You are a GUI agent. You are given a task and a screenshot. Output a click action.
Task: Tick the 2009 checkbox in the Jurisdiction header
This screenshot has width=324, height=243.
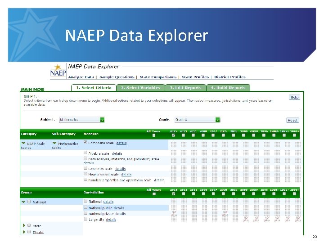(203, 194)
